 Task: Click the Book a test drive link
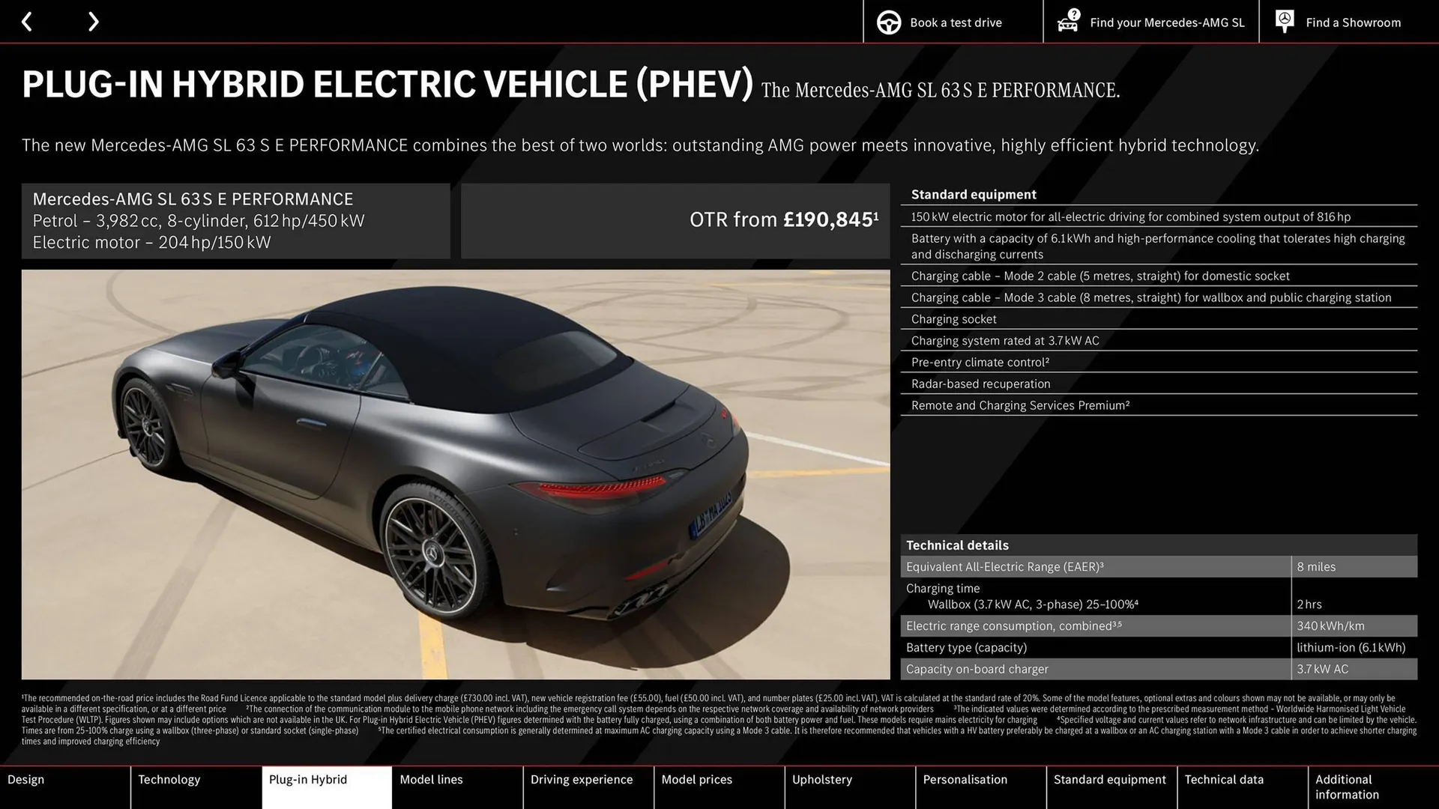coord(955,22)
